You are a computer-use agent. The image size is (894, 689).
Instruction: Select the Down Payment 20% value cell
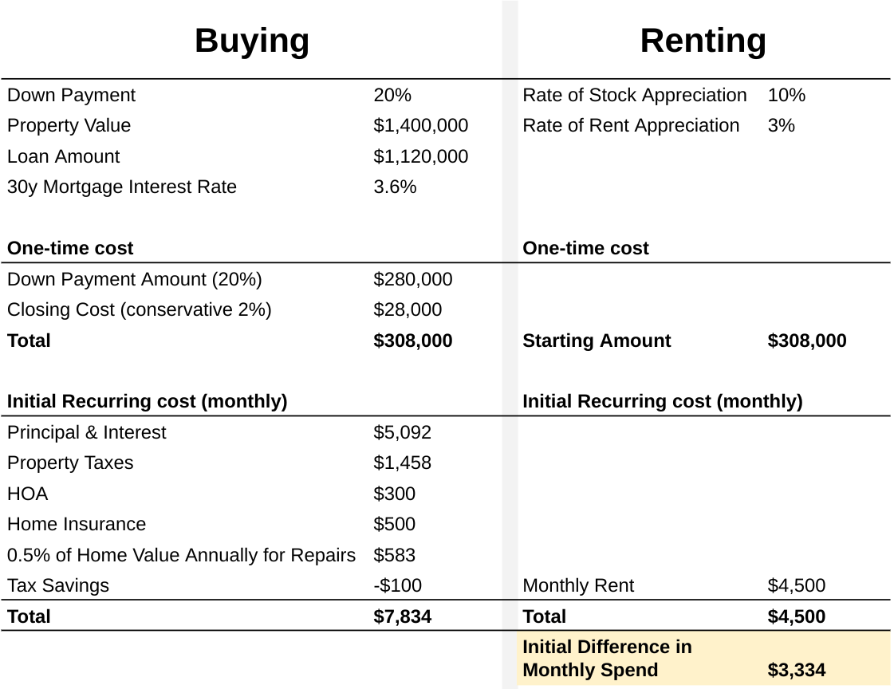click(392, 96)
